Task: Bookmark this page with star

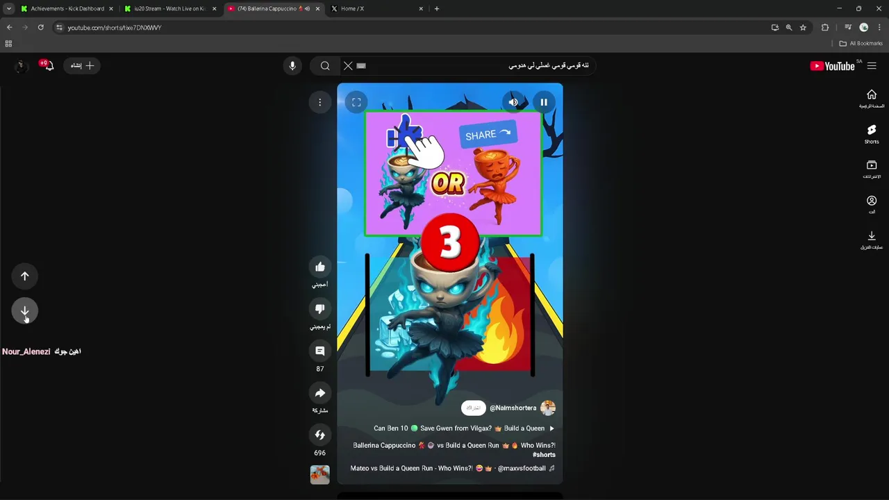Action: pos(803,27)
